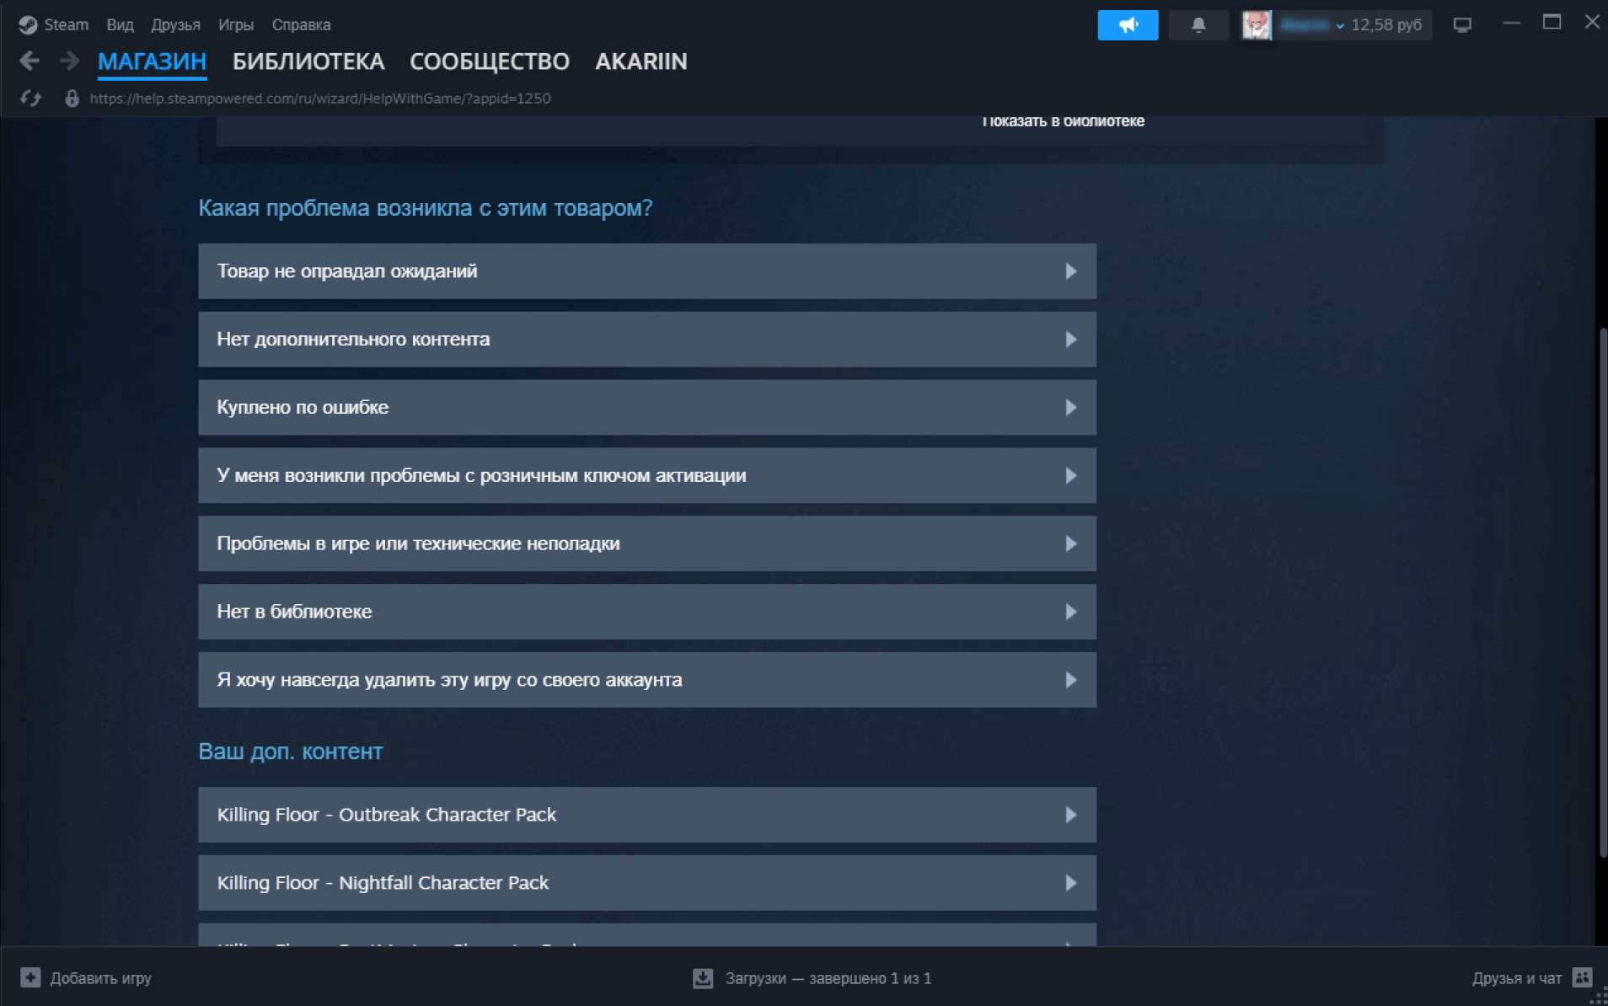Click the Add game plus icon

30,977
